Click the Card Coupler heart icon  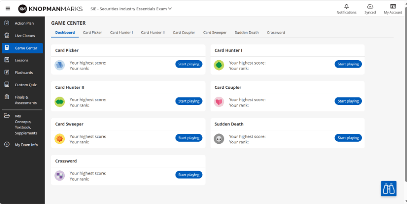219,102
